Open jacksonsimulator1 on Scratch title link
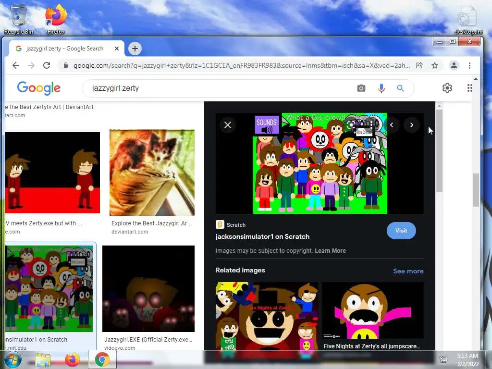 (x=262, y=236)
